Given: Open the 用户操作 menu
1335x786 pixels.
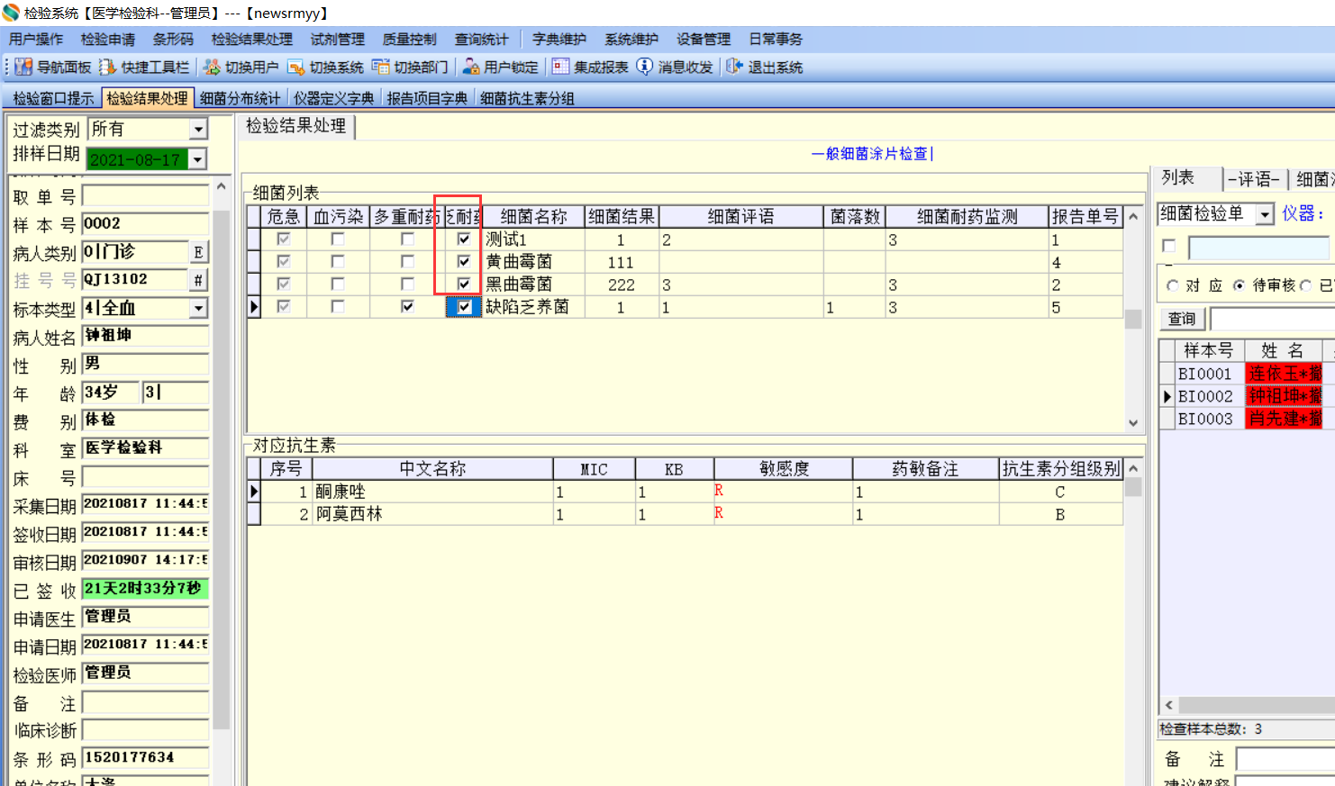Looking at the screenshot, I should 36,39.
